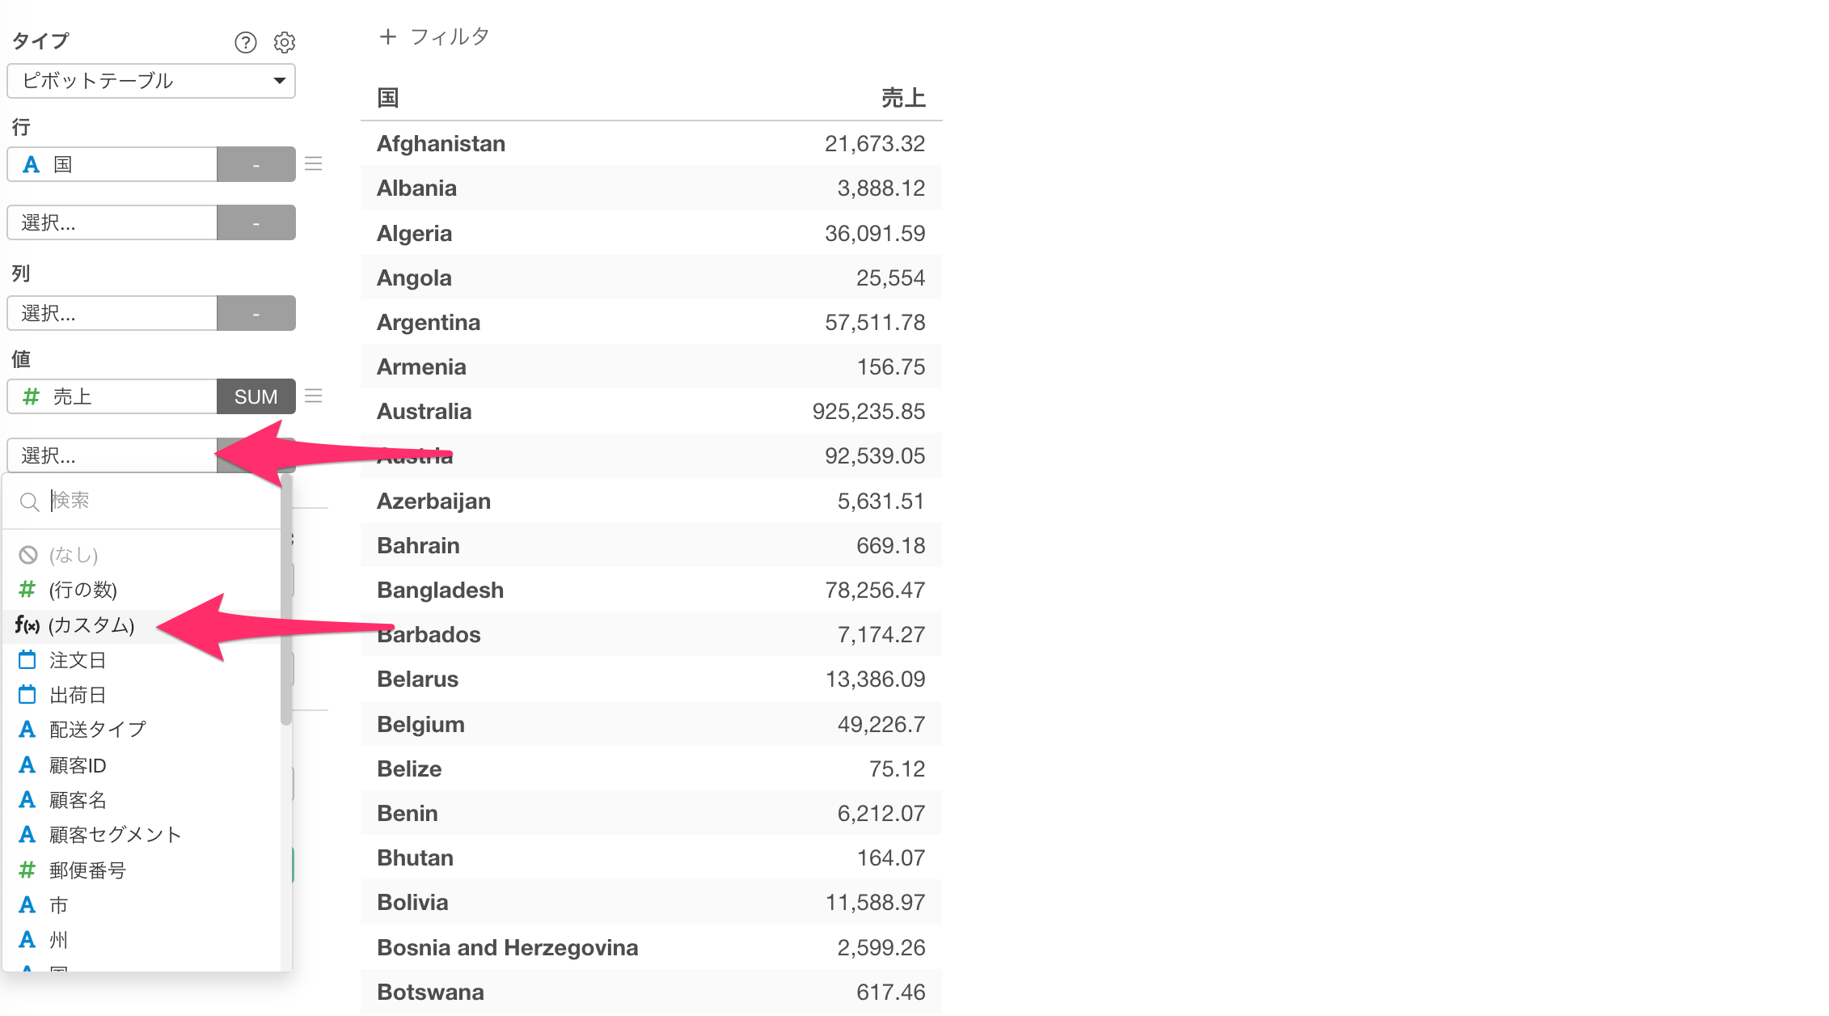Choose 郵便番号 numeric column
The image size is (1829, 1016).
tap(87, 870)
